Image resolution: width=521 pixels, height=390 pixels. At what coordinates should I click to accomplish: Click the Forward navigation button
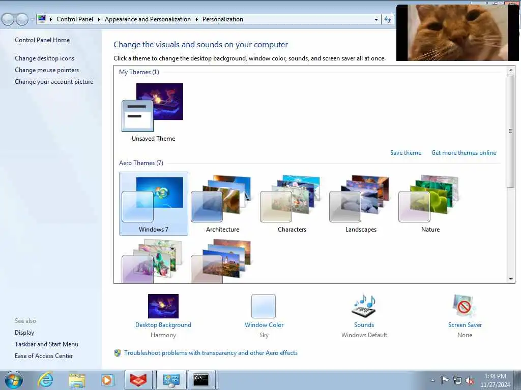pyautogui.click(x=22, y=20)
